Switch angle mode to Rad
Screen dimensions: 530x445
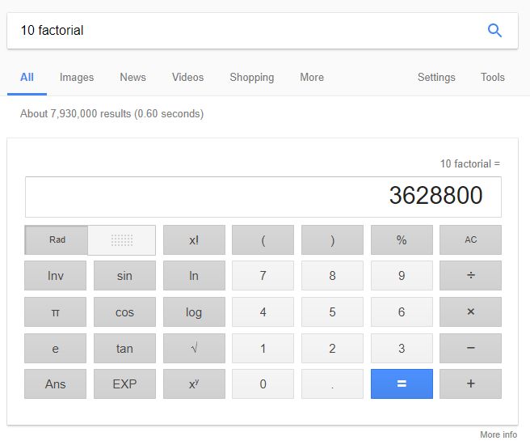57,240
